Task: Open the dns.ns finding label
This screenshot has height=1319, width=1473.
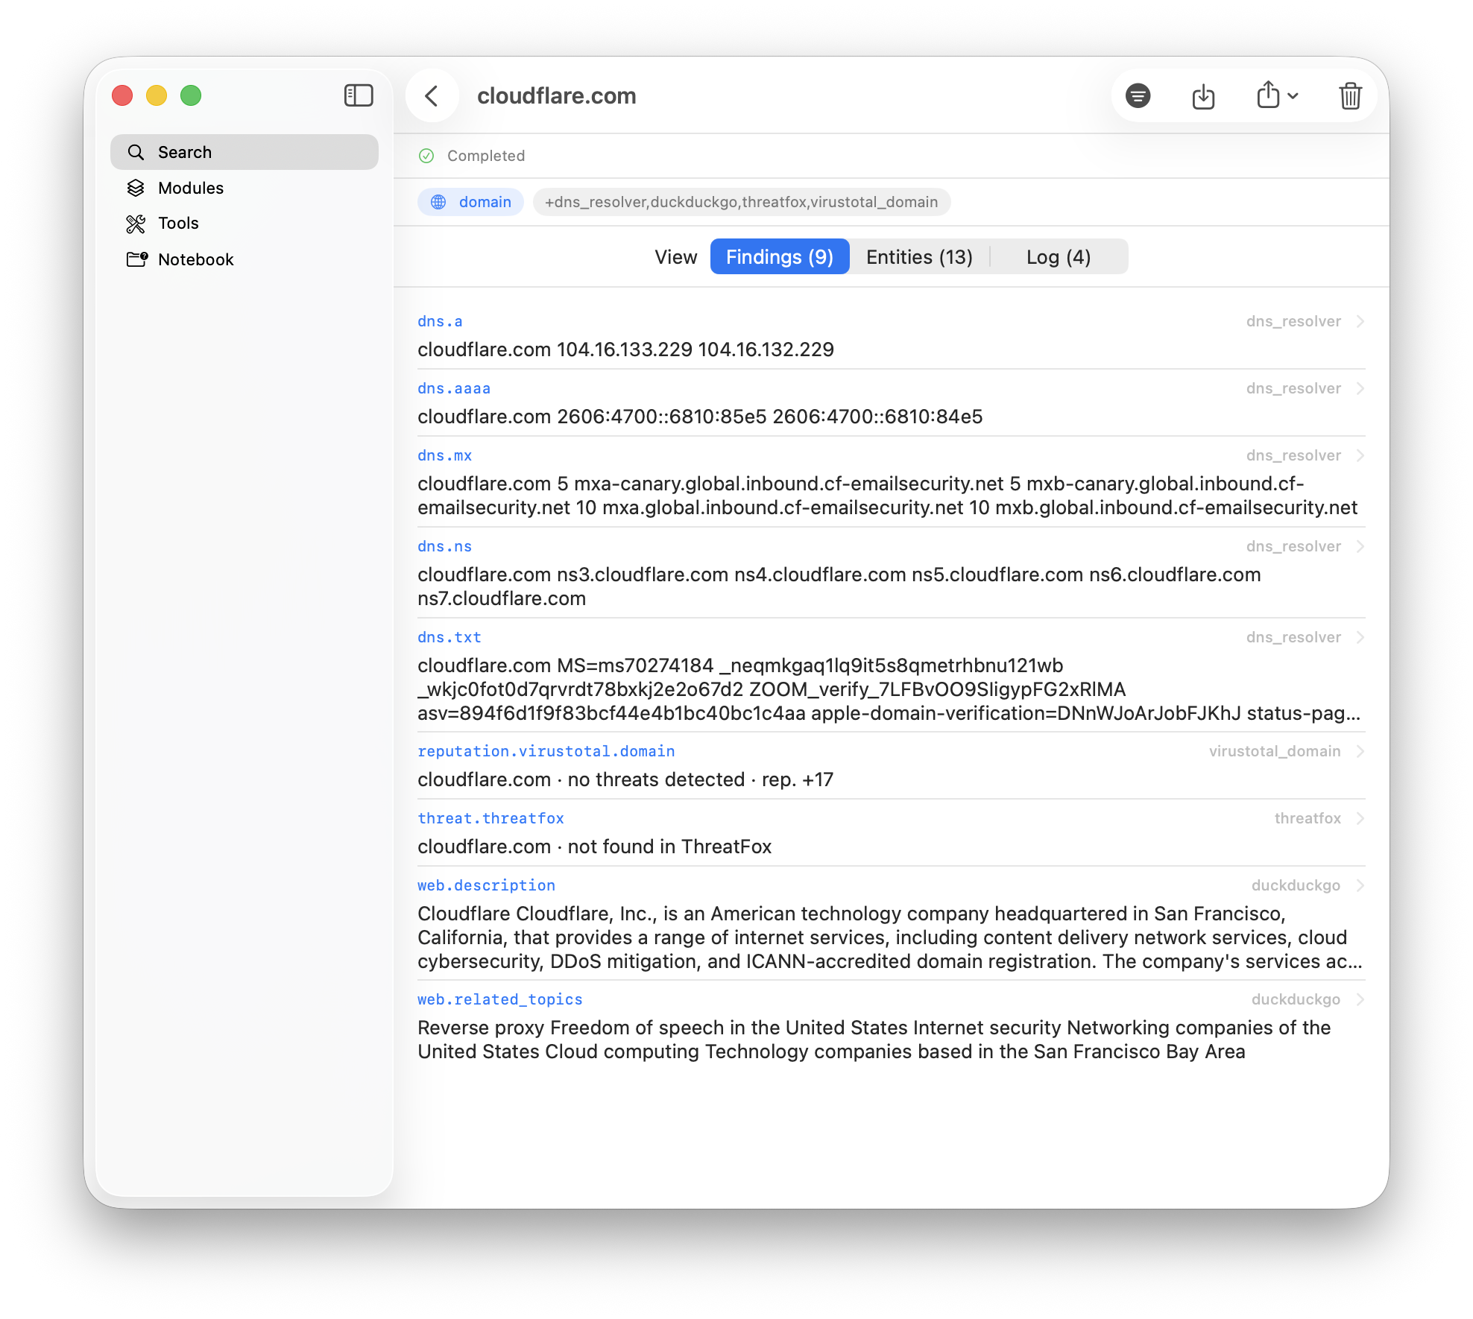Action: tap(445, 546)
